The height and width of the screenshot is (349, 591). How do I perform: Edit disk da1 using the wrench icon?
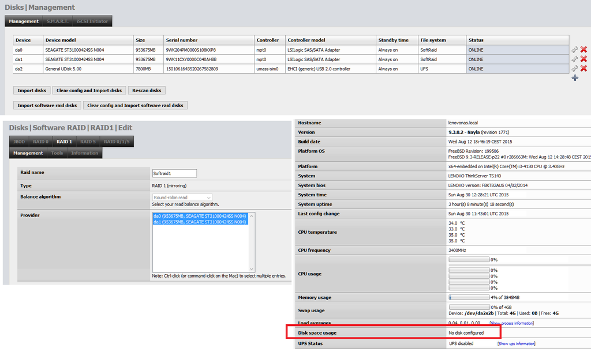(574, 59)
